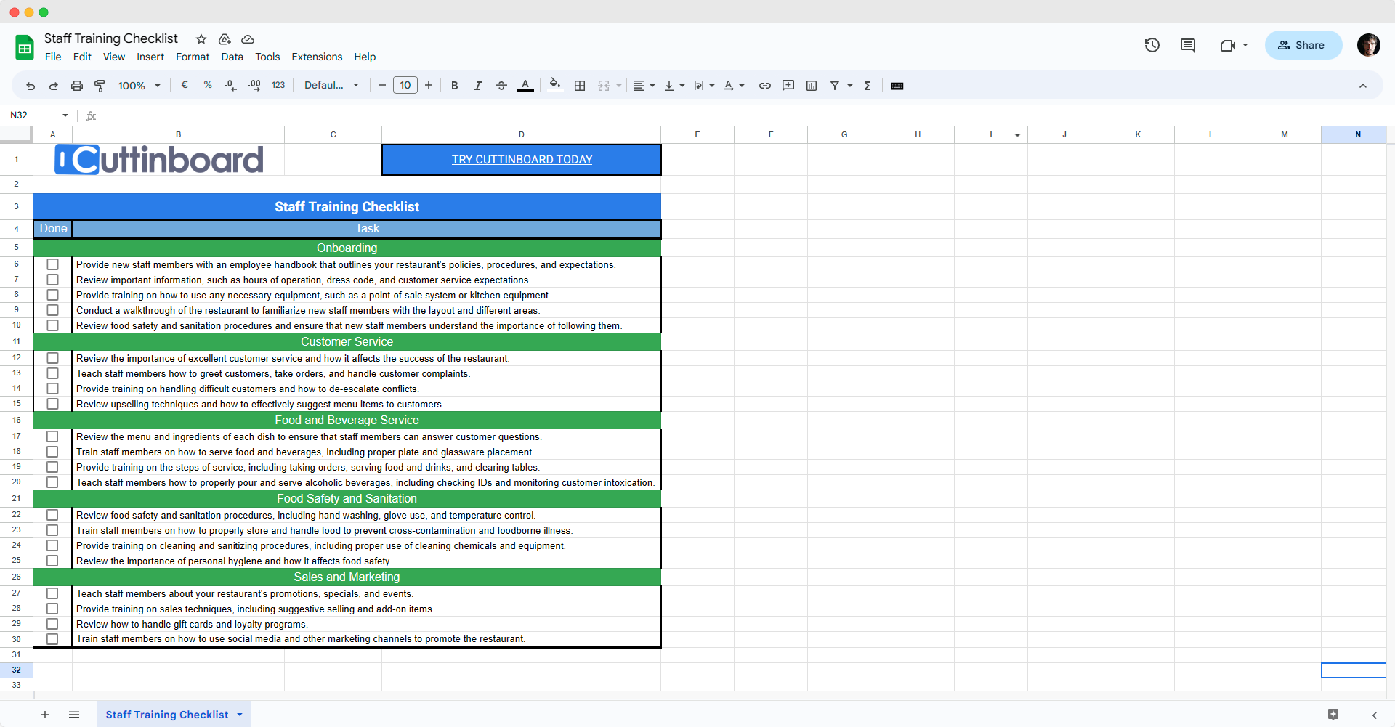Click the Insert link icon
This screenshot has height=727, width=1395.
pyautogui.click(x=764, y=86)
